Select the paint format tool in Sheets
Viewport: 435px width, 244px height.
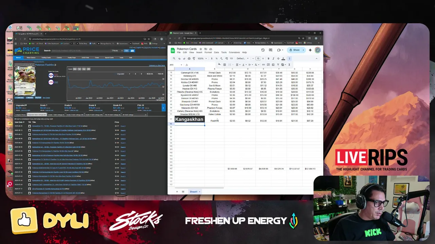point(194,58)
